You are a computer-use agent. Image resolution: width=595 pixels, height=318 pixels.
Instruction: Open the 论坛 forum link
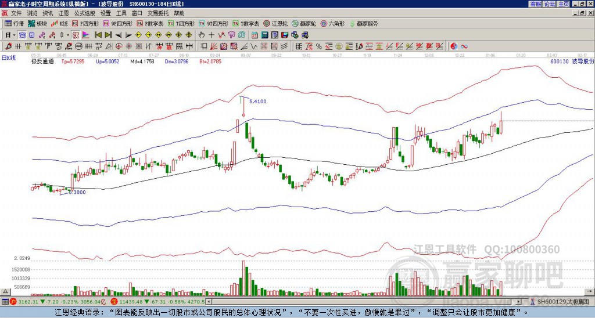click(549, 4)
